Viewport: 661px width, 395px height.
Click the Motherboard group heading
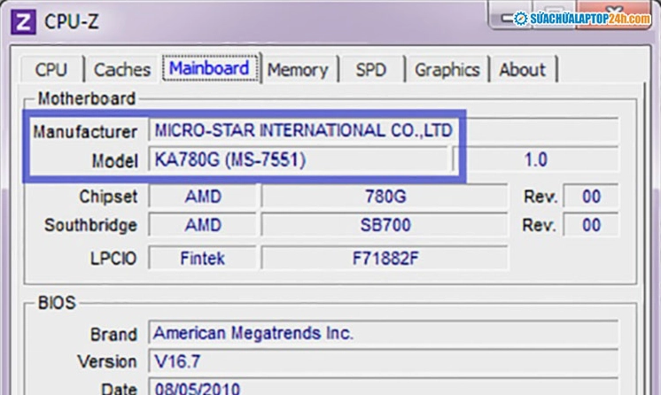point(87,98)
